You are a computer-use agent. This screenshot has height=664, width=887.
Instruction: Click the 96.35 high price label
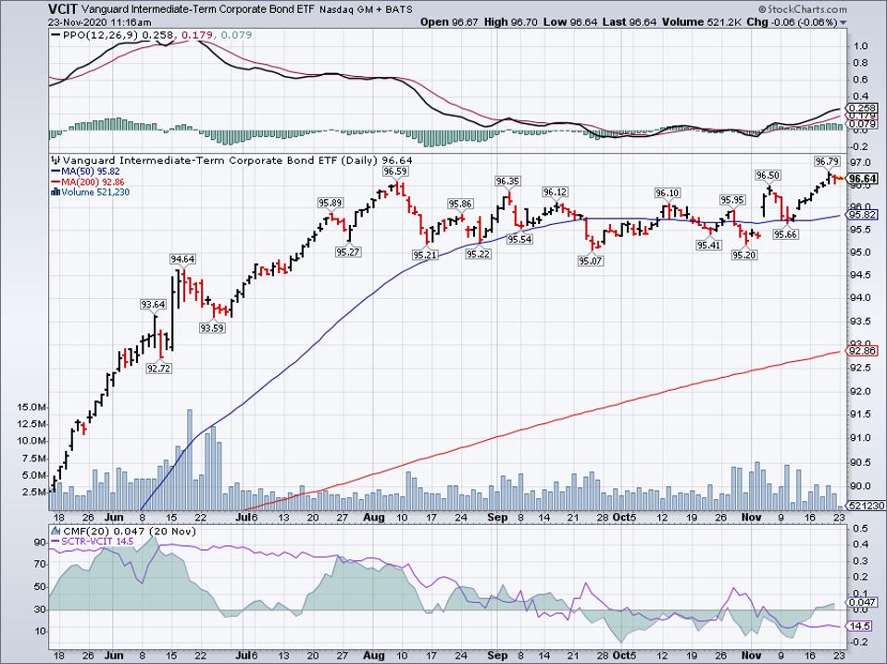507,182
